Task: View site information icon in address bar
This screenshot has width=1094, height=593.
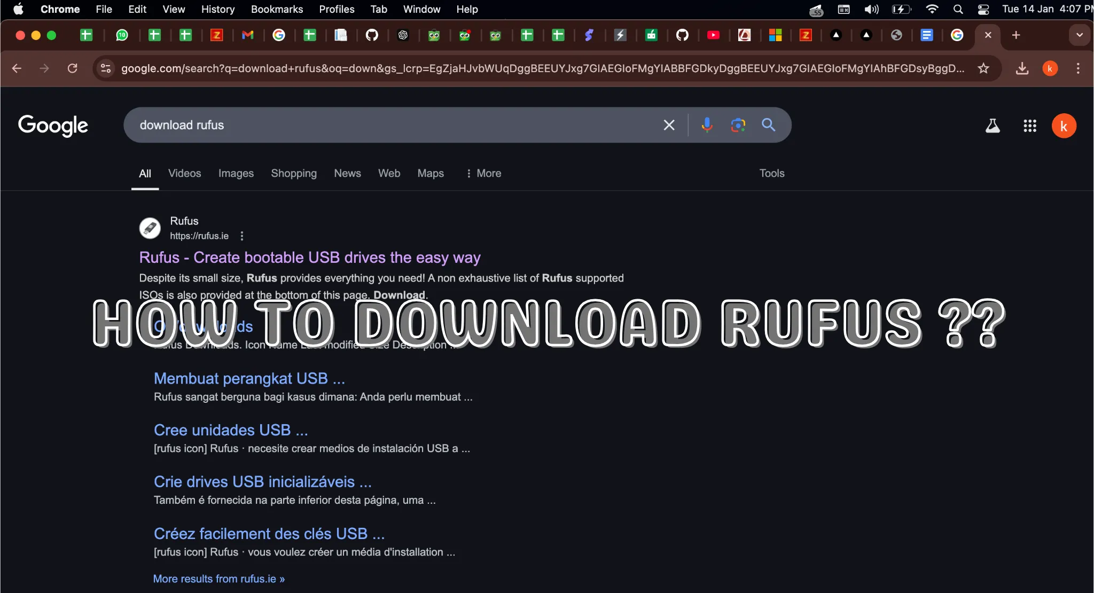Action: click(x=106, y=68)
